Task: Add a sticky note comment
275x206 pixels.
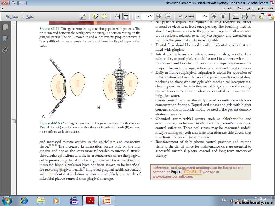Action: click(104, 16)
